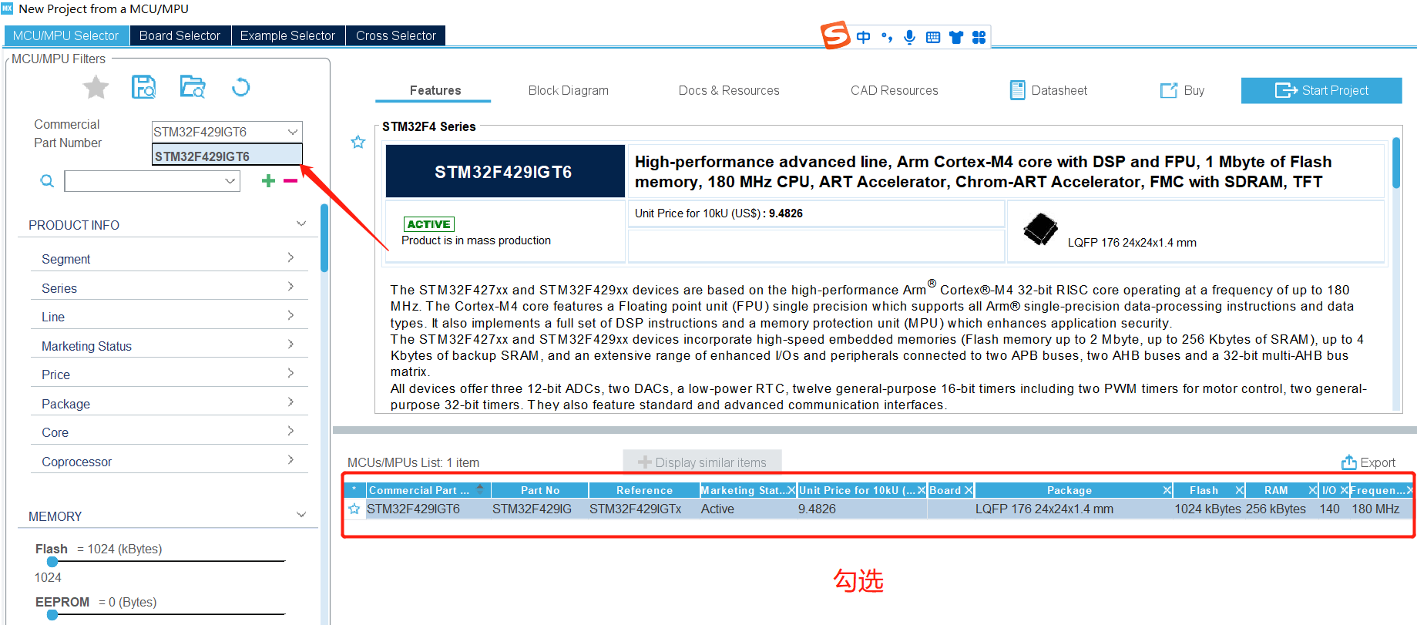Open the Commercial Part Number combo box
This screenshot has width=1417, height=625.
227,132
